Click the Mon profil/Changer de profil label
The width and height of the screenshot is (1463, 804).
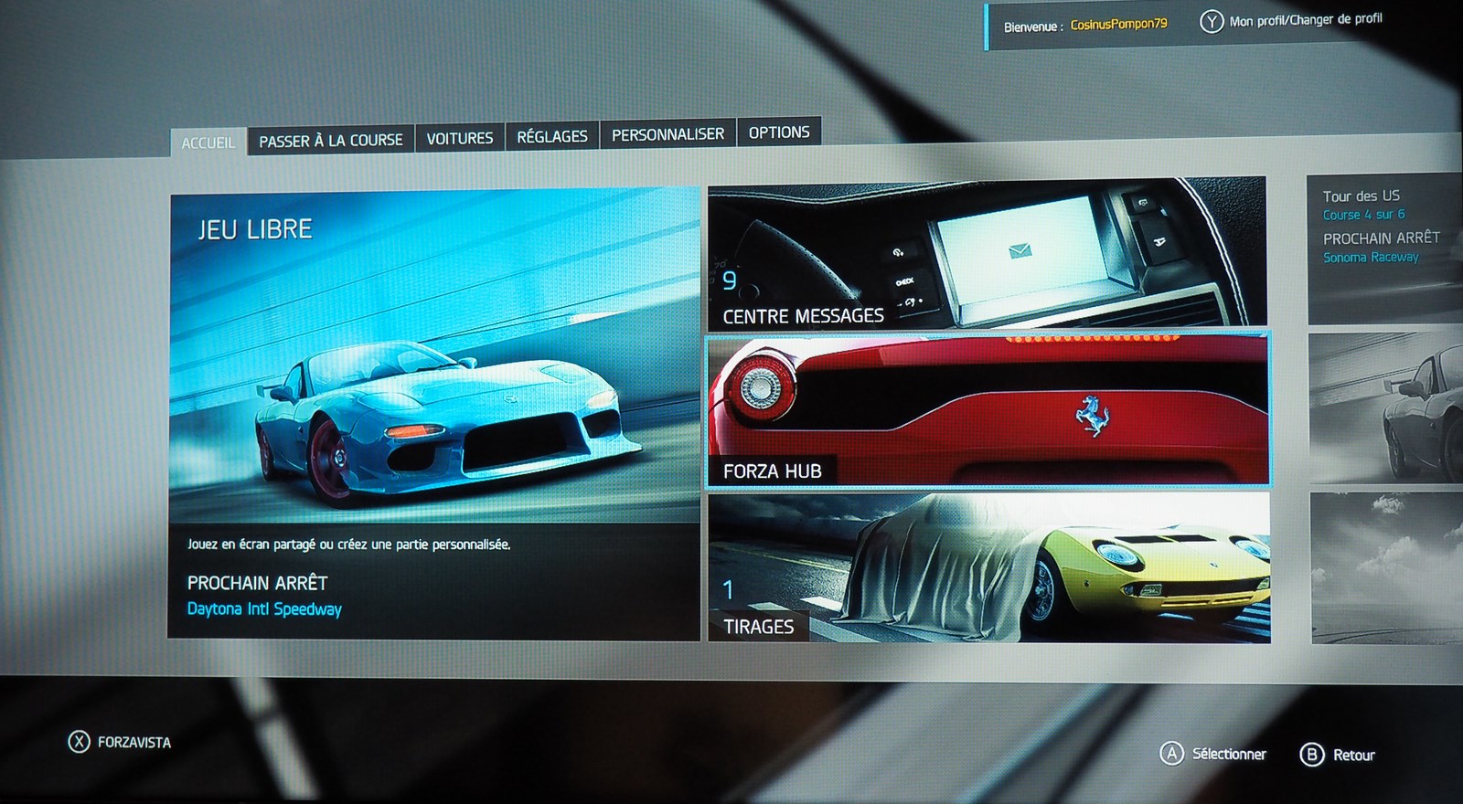[1306, 19]
